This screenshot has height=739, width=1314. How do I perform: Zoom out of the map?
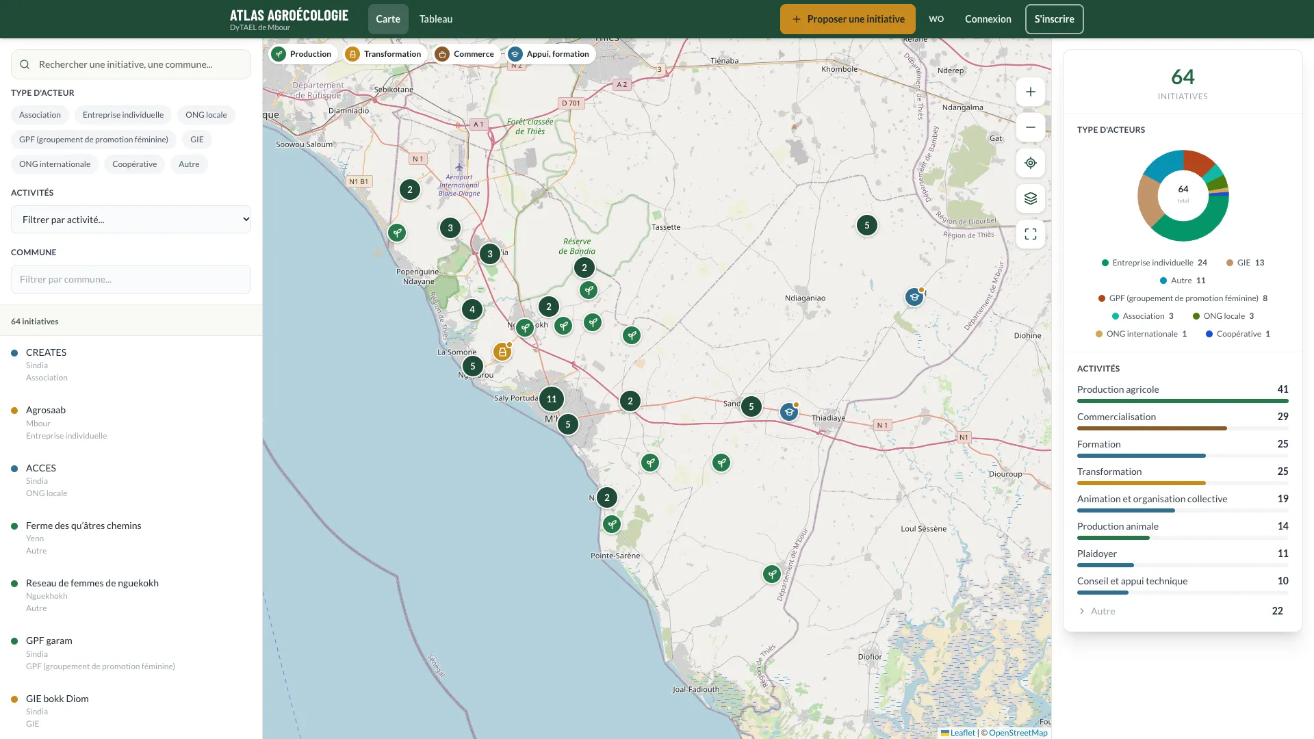(1031, 127)
